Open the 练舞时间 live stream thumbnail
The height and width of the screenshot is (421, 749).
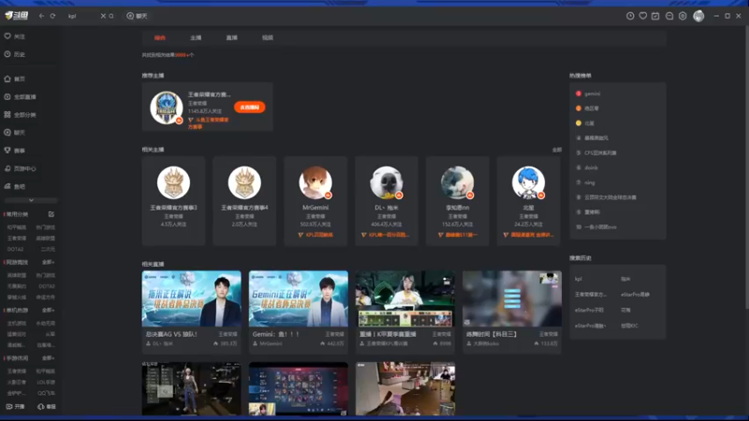512,298
